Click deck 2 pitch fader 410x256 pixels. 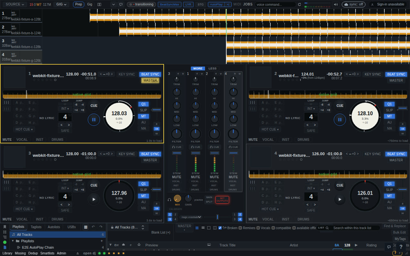point(403,109)
